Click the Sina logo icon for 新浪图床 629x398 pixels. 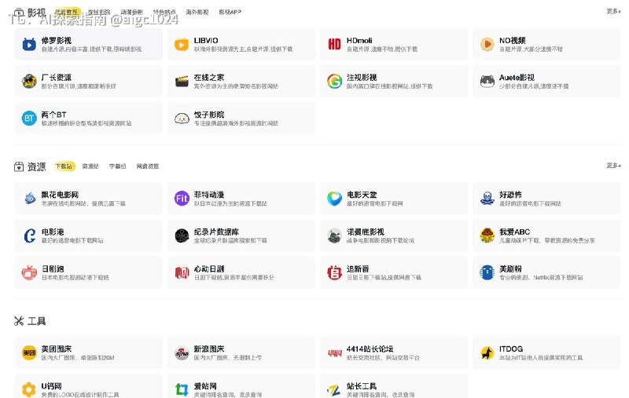(182, 352)
